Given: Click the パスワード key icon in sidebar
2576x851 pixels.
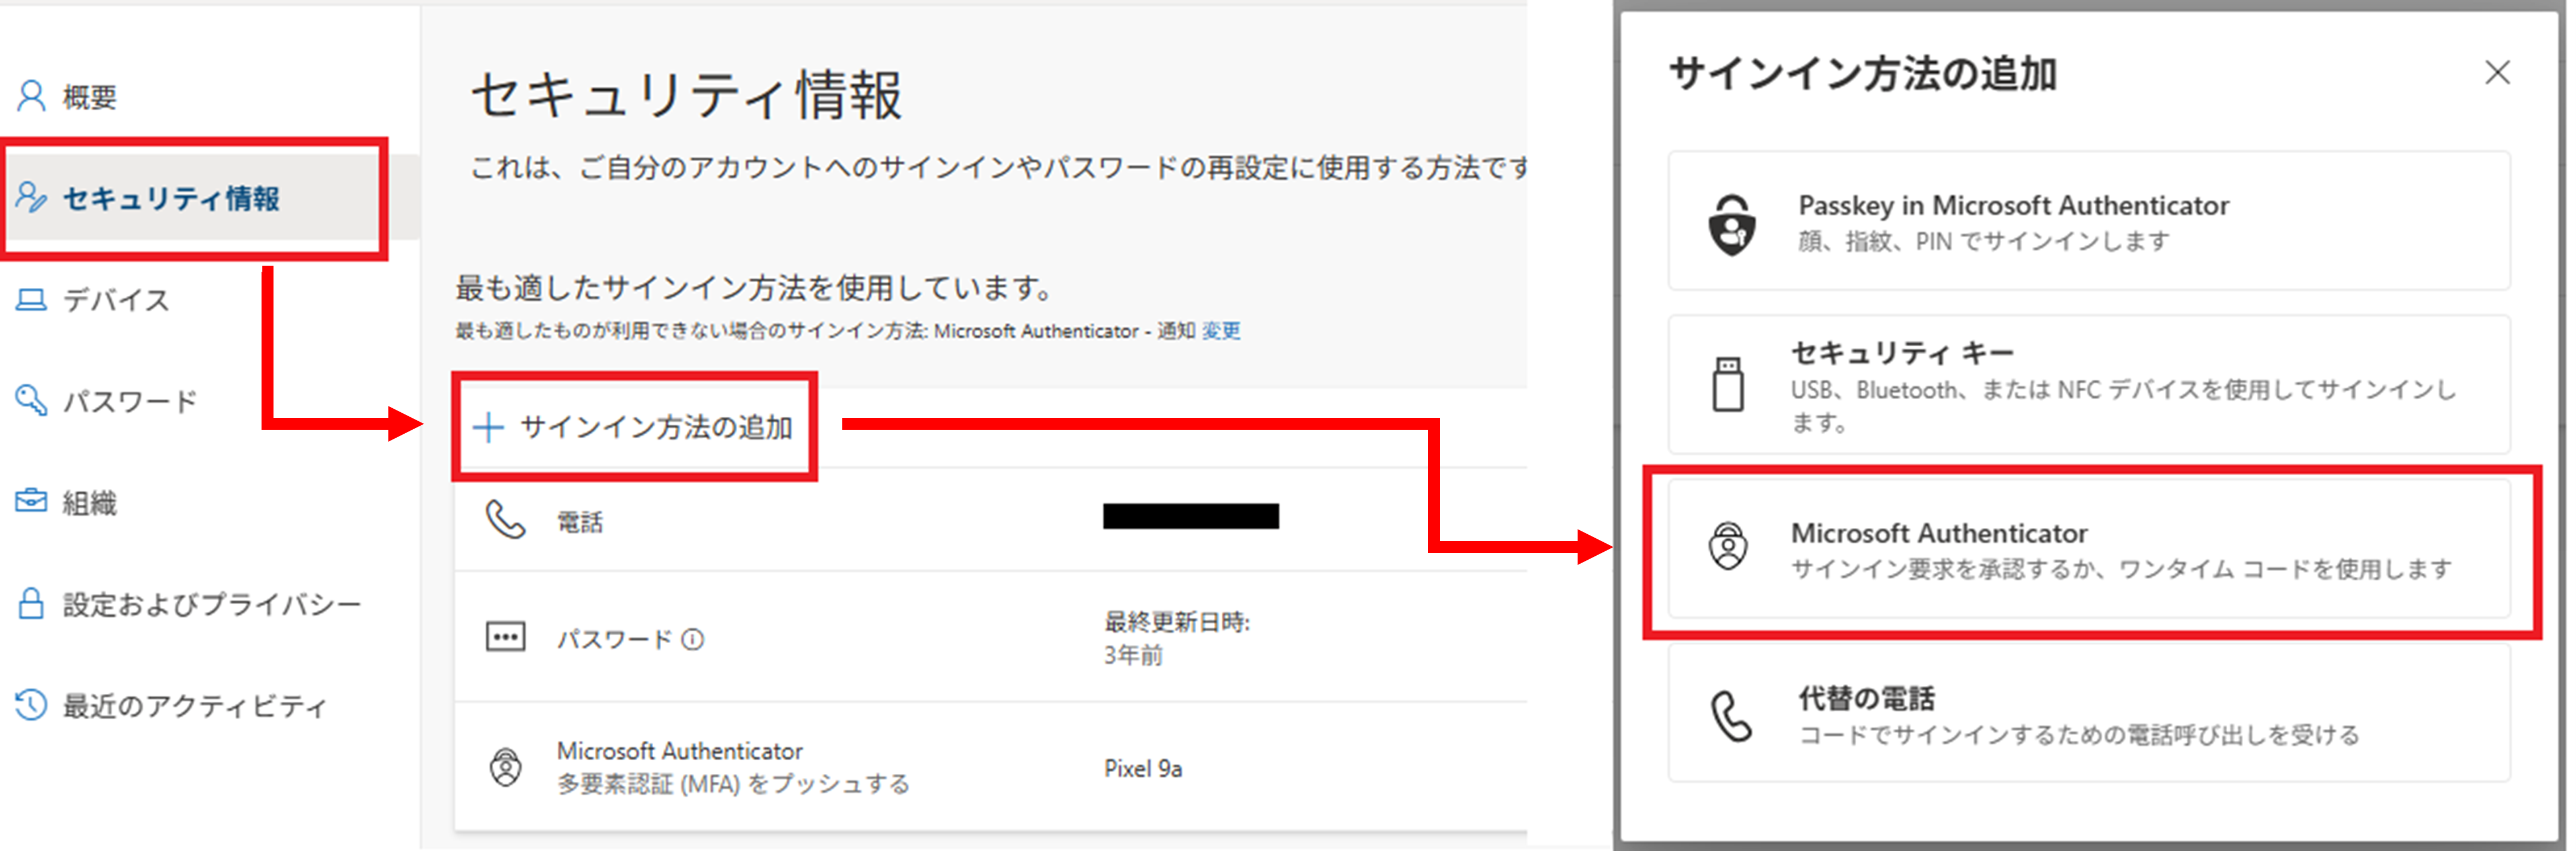Looking at the screenshot, I should coord(32,401).
